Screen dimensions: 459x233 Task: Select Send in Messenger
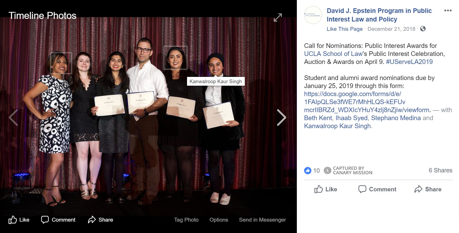click(x=262, y=220)
